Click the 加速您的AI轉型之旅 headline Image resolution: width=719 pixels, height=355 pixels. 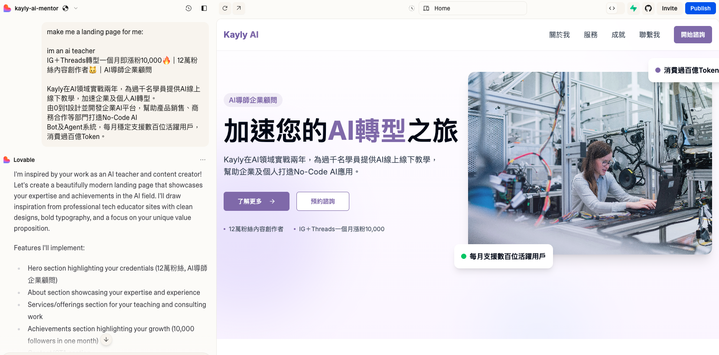(341, 130)
